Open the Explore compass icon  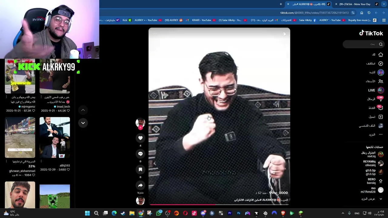(x=381, y=64)
